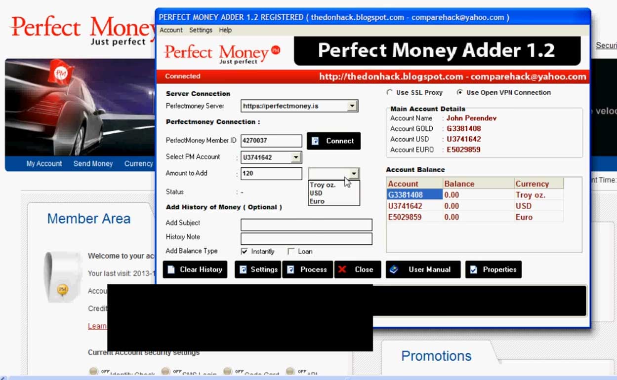This screenshot has width=617, height=380.
Task: Select the Member Area tab
Action: [89, 219]
